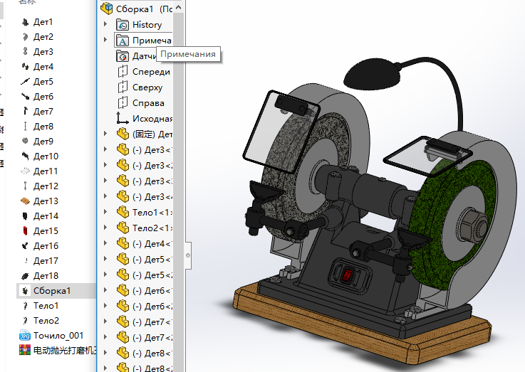
Task: Click the Исходная origin point icon
Action: (123, 119)
